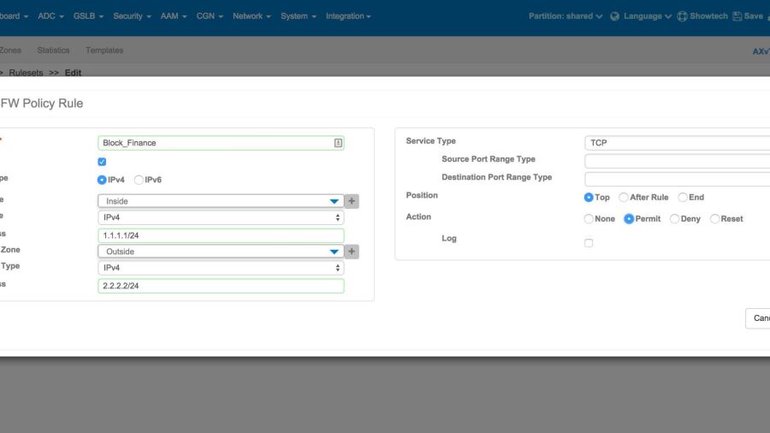Open the Service Type TCP dropdown
The width and height of the screenshot is (770, 433).
[678, 143]
